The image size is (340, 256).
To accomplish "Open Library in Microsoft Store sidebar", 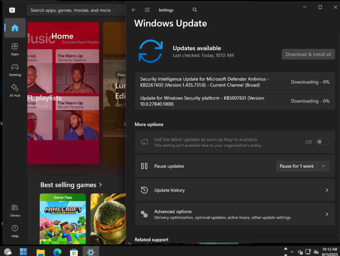I will (x=15, y=211).
